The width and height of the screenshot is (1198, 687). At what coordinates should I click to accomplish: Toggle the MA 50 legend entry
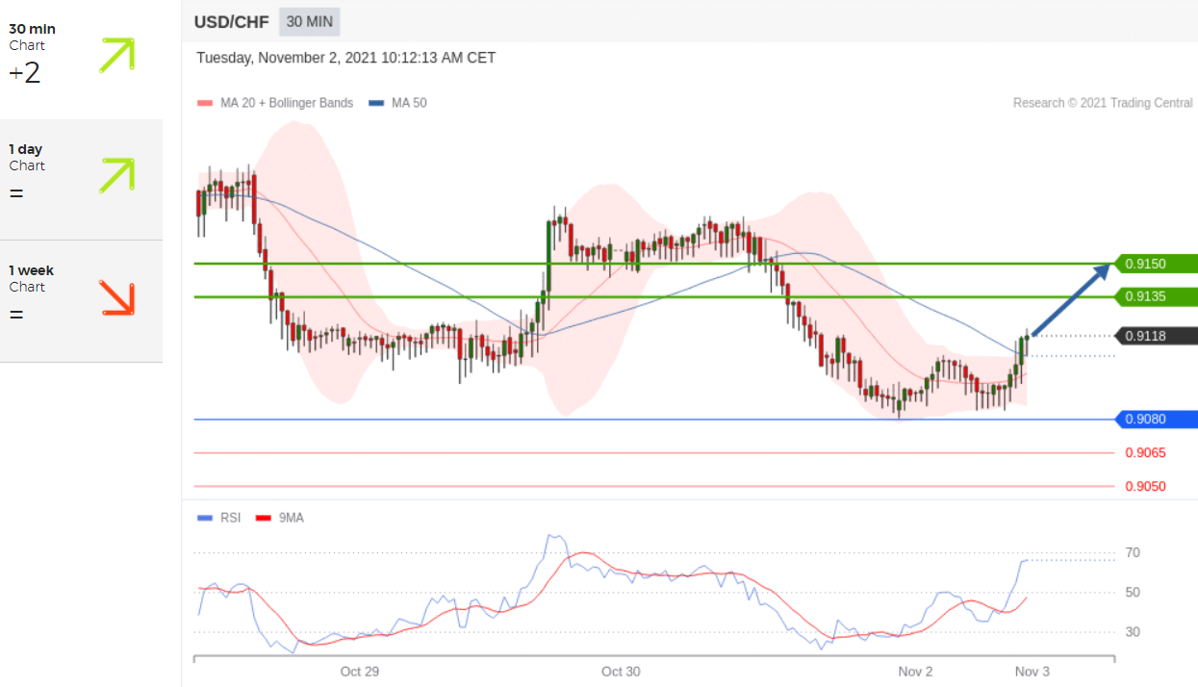point(397,103)
